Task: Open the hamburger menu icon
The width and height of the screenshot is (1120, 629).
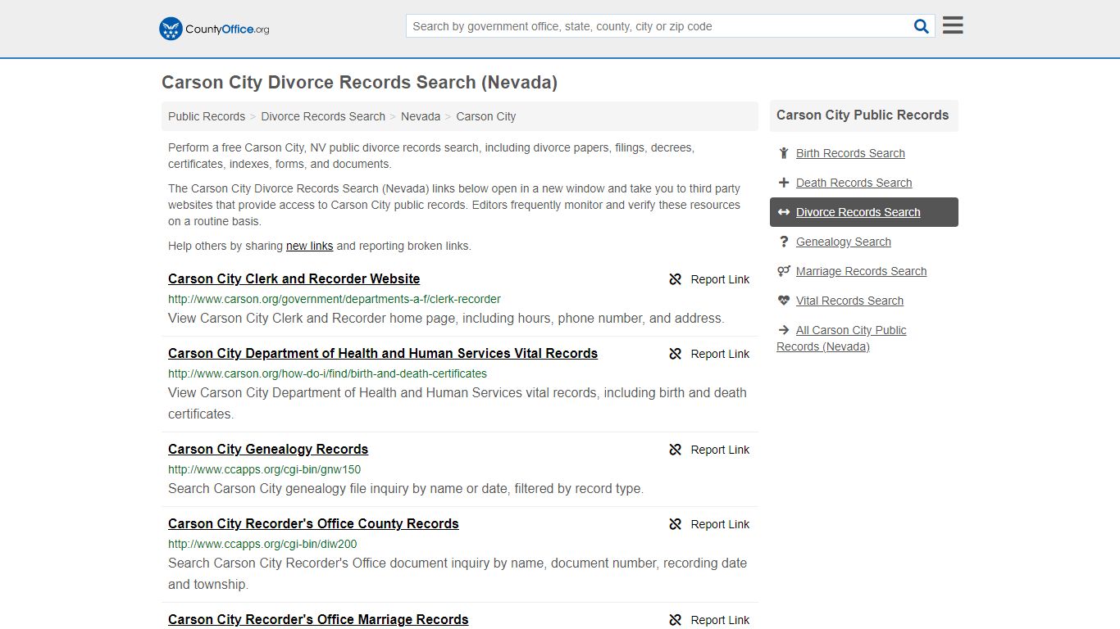Action: 953,25
